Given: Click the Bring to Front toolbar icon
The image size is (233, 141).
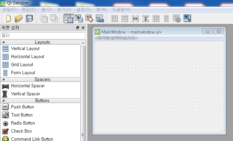Looking at the screenshot, I should (x=54, y=18).
